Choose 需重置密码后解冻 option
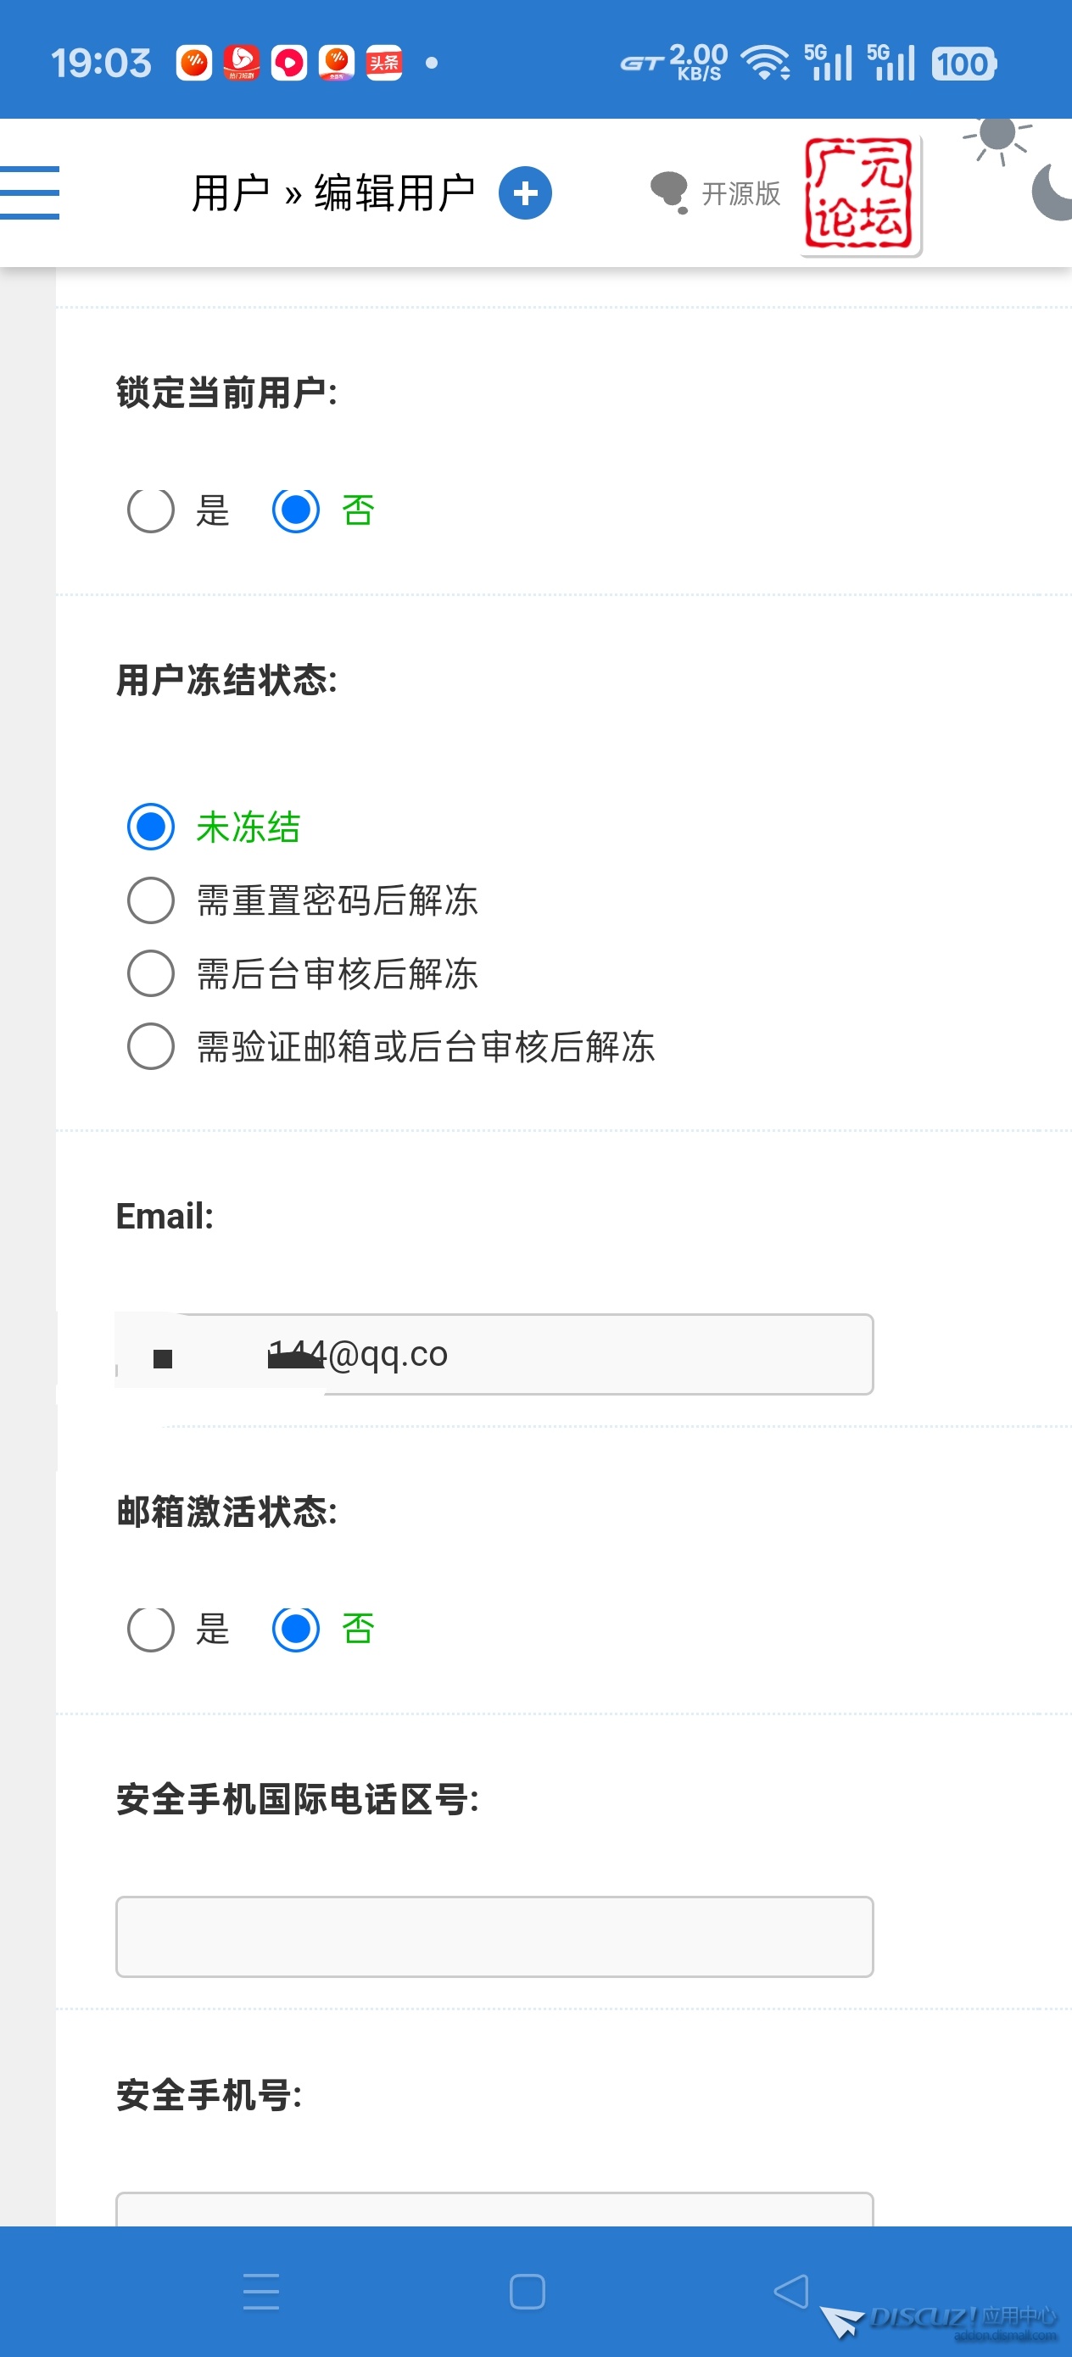The image size is (1072, 2357). [x=151, y=900]
